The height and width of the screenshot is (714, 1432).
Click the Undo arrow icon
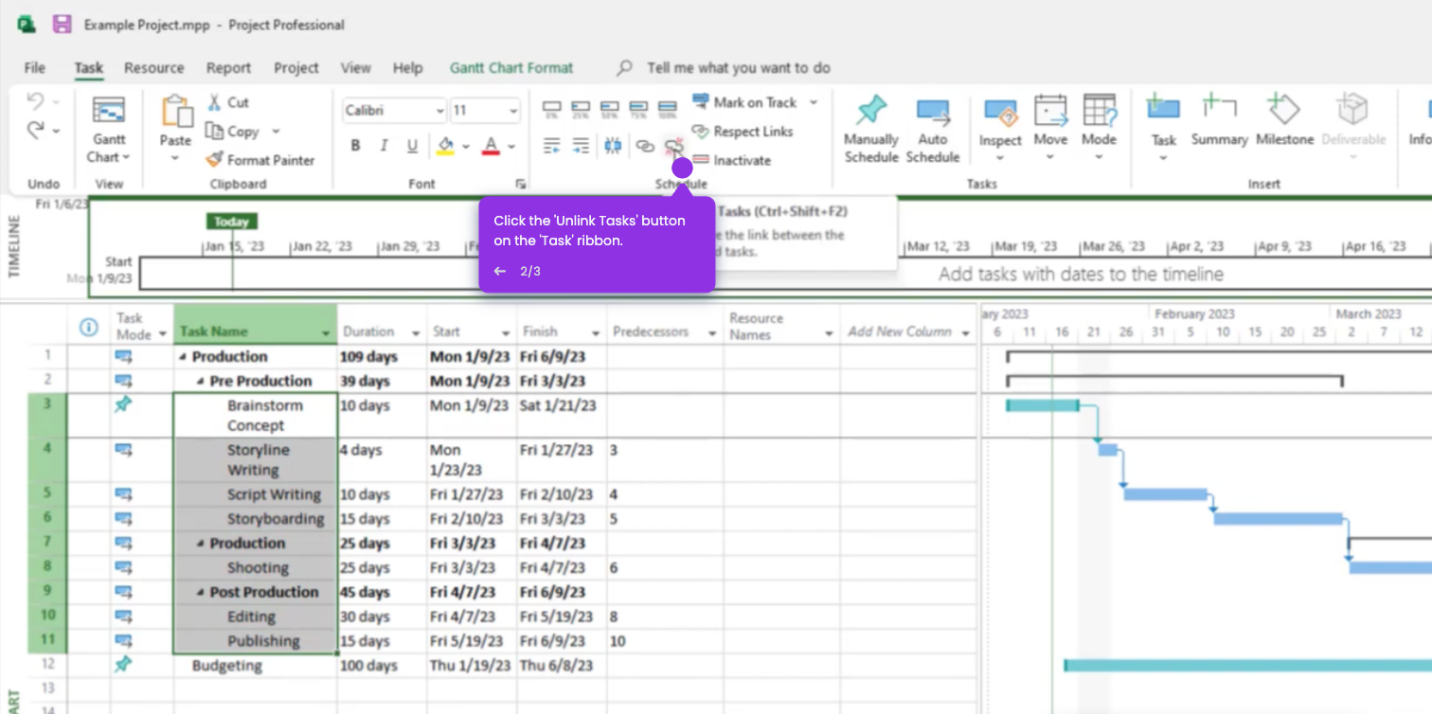(36, 101)
